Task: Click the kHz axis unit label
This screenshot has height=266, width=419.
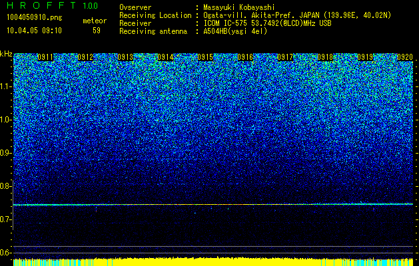Action: 6,54
